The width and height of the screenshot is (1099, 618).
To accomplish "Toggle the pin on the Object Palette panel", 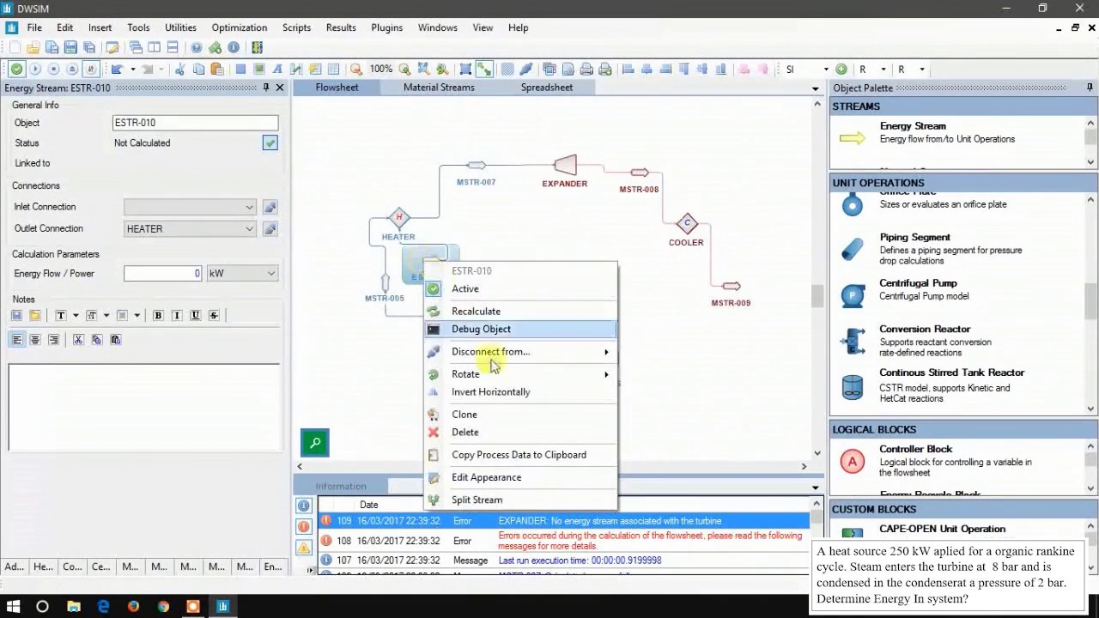I will (x=1090, y=88).
